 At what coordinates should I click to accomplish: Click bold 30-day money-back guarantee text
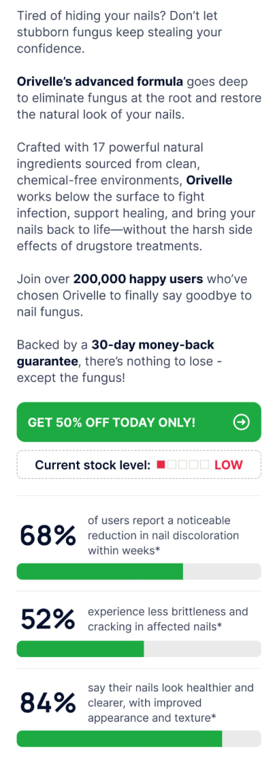(x=115, y=353)
